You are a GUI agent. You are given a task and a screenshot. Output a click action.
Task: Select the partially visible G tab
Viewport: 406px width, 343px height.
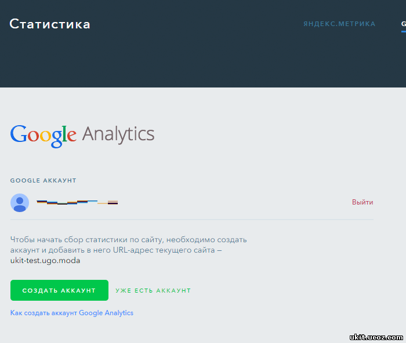coord(404,24)
